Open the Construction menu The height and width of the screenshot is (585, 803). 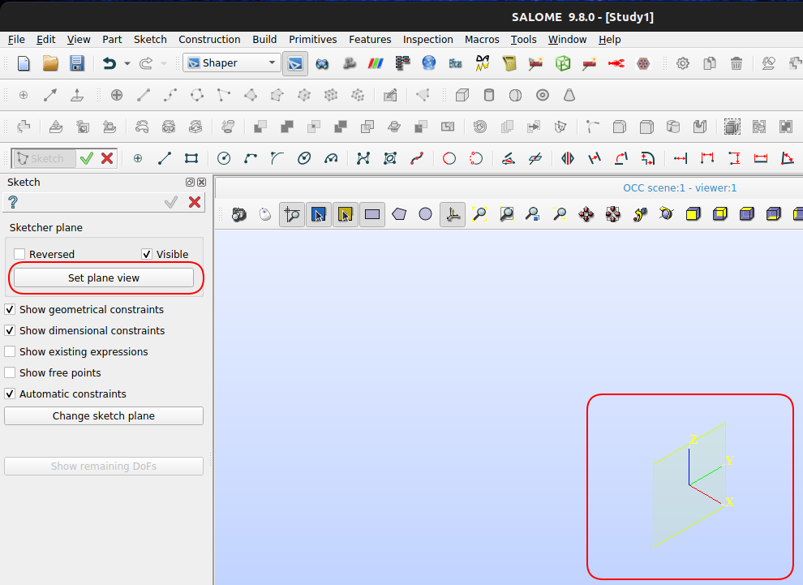point(209,40)
